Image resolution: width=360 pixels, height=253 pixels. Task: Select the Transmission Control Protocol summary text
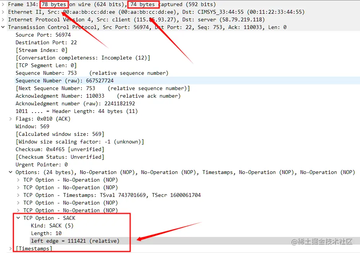pos(147,27)
